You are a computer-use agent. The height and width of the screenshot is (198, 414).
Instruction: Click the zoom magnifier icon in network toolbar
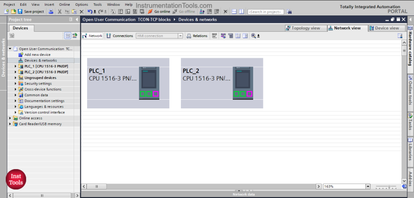pos(254,36)
